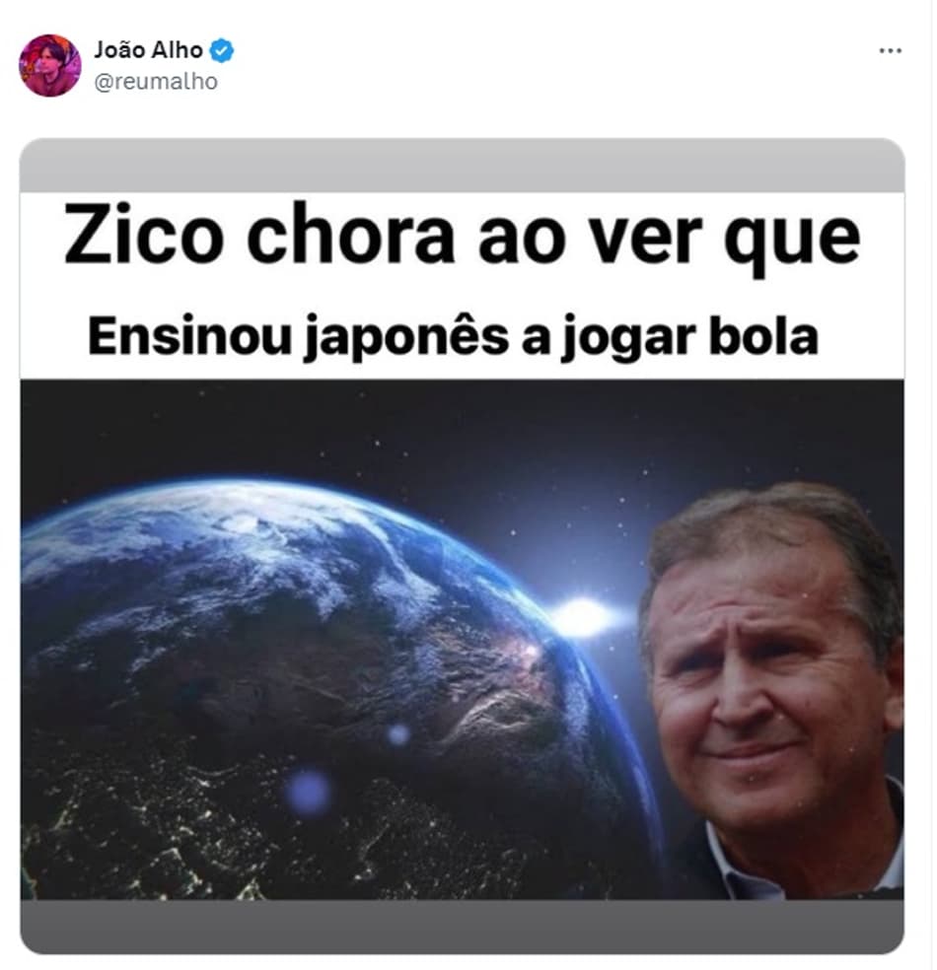
Task: Click the bright sun flare beside Earth
Action: click(x=581, y=617)
